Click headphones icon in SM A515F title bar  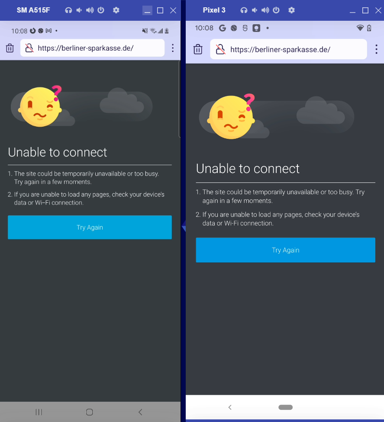coord(68,10)
